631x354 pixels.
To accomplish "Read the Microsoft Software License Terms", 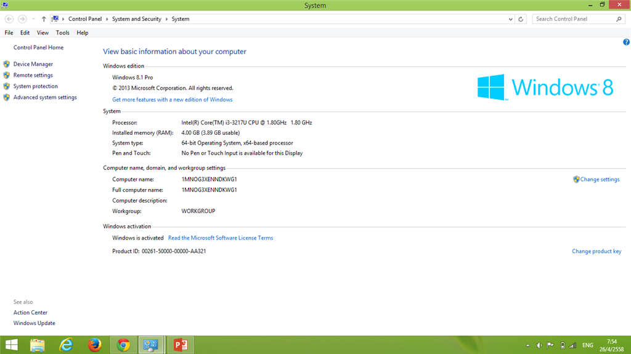I will [x=221, y=238].
